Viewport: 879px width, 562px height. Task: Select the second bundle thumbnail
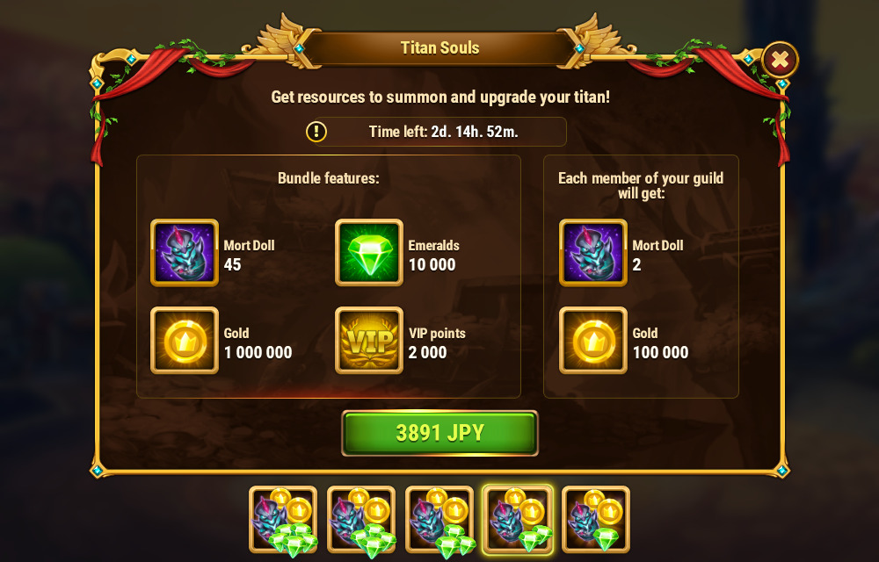[x=361, y=520]
